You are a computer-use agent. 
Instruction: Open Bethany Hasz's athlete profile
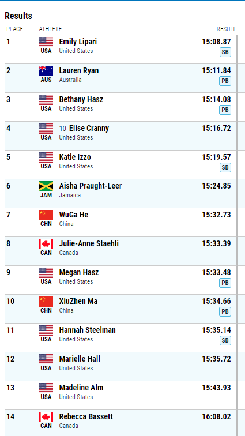(x=81, y=100)
